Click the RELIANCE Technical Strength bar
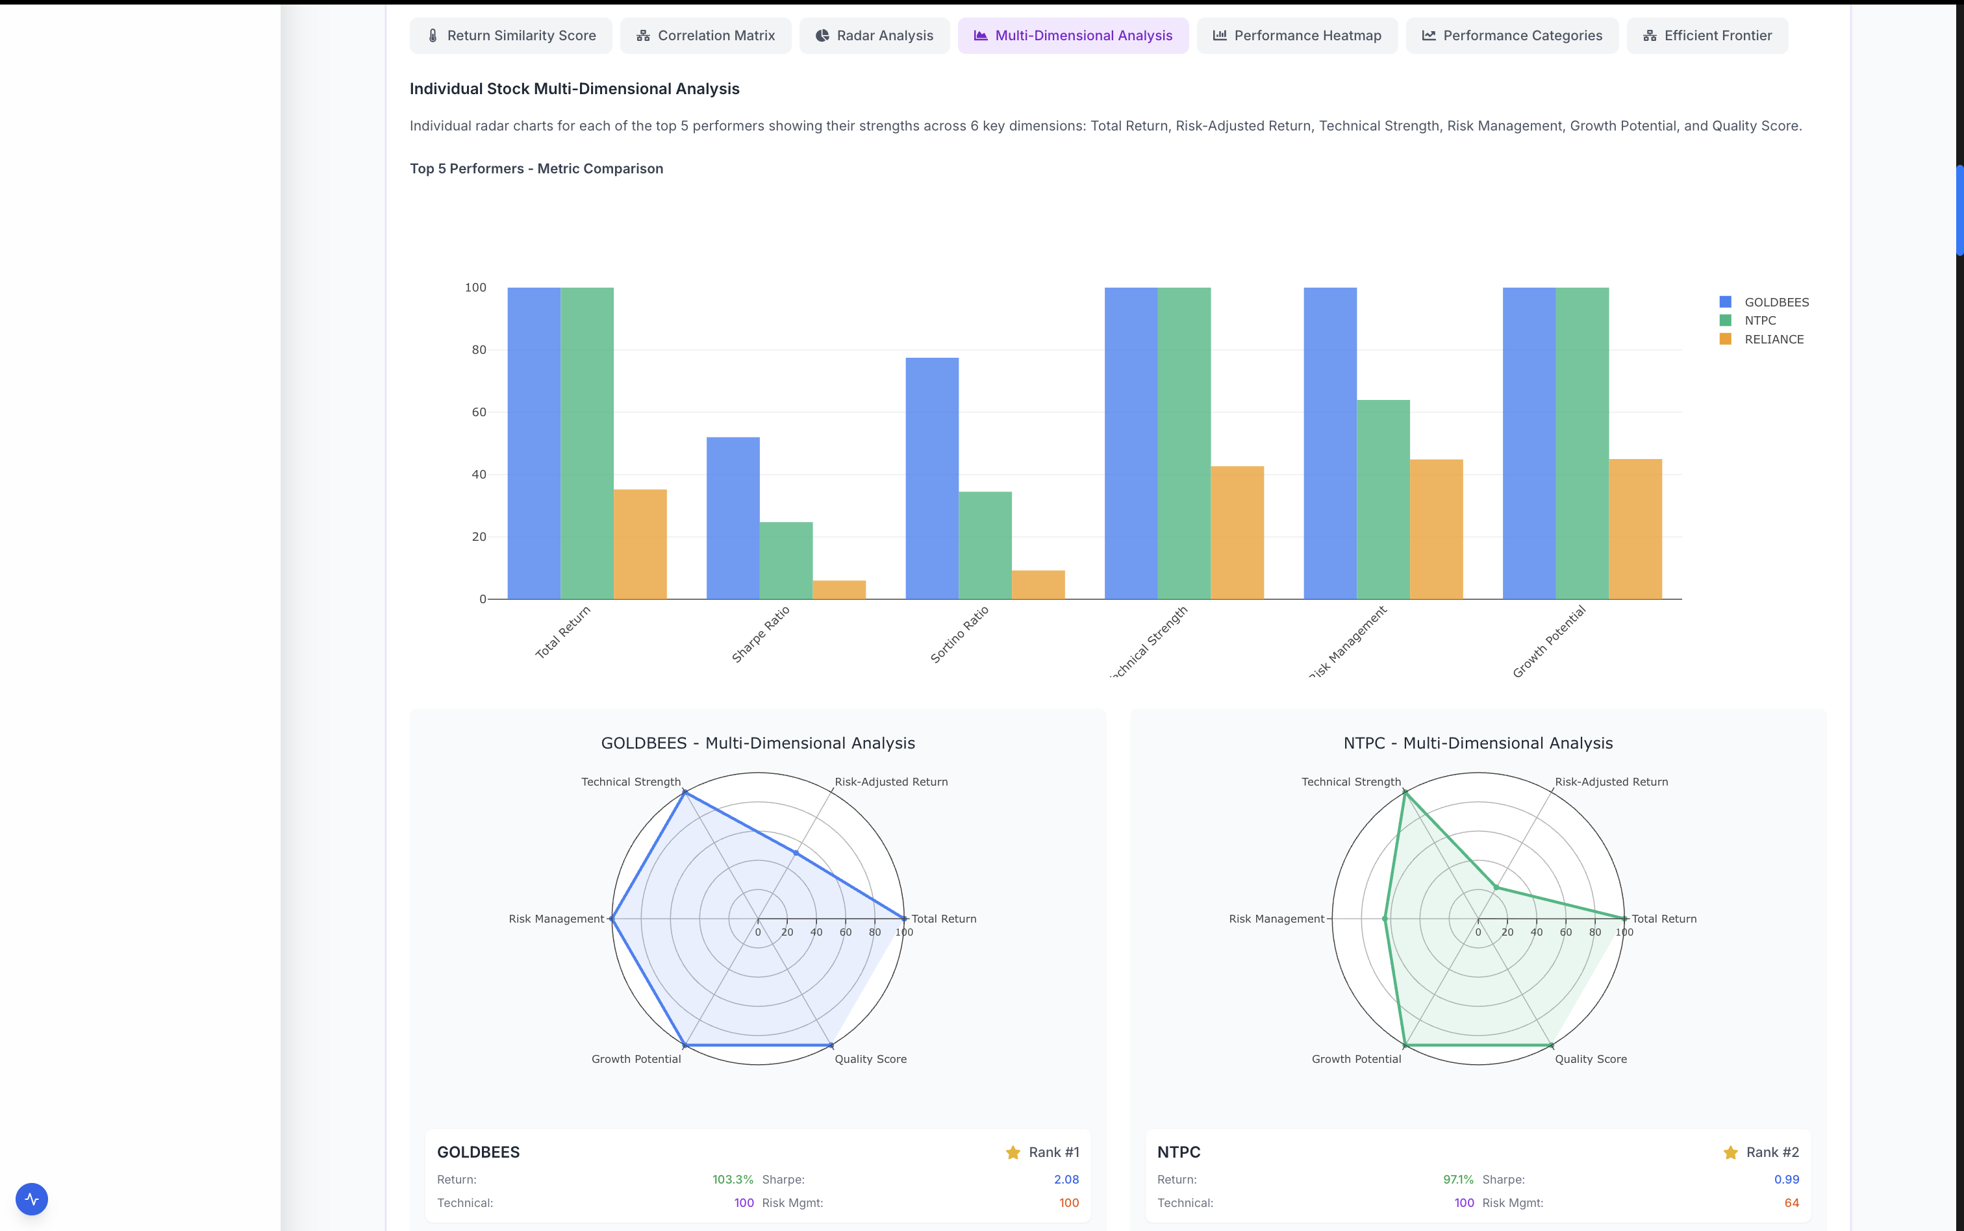The image size is (1964, 1231). pyautogui.click(x=1237, y=532)
